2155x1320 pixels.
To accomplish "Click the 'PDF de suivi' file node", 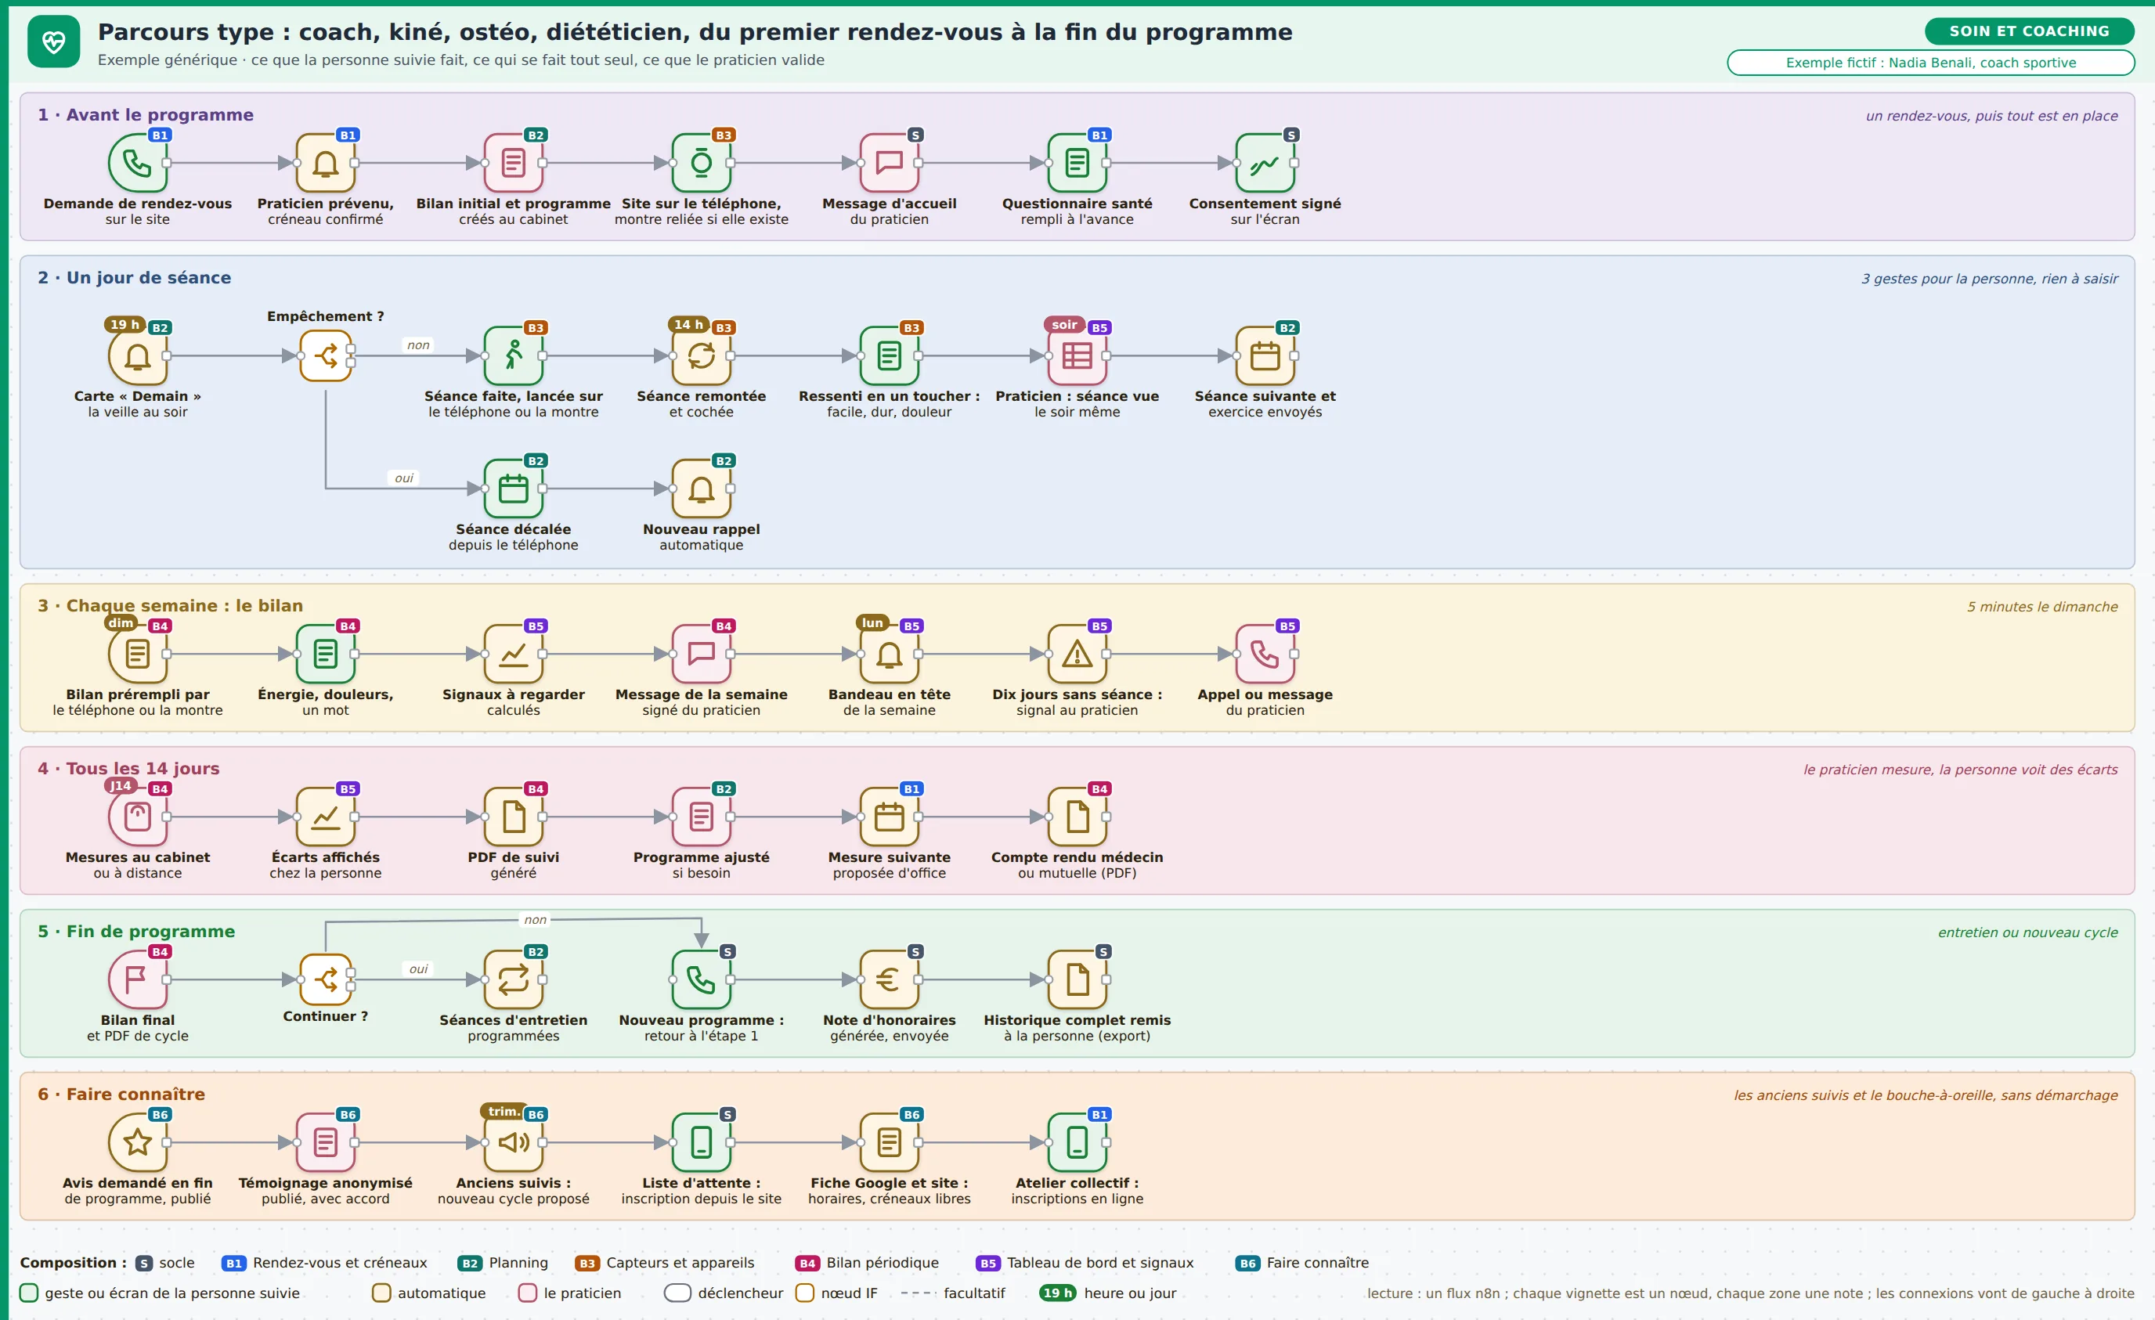I will [514, 817].
